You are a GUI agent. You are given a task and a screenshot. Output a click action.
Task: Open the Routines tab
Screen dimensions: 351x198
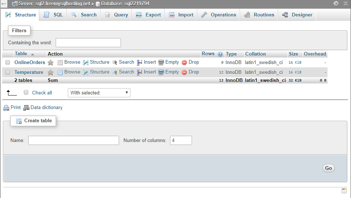tap(259, 15)
